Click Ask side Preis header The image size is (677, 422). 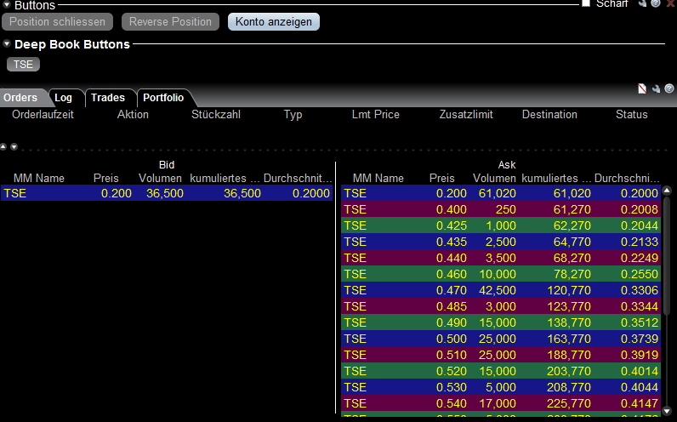coord(441,179)
